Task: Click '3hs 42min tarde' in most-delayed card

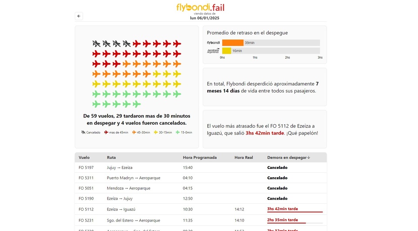Action: pos(265,133)
